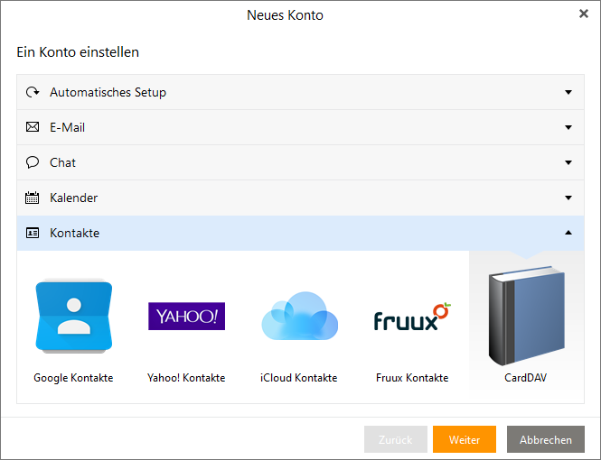Viewport: 601px width, 460px height.
Task: Open the Kalender accordion row label
Action: pos(73,198)
